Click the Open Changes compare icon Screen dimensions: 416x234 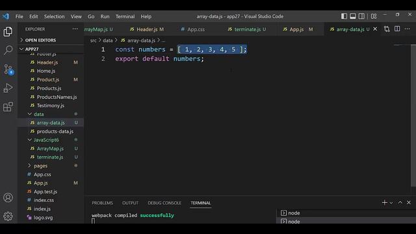click(x=387, y=29)
